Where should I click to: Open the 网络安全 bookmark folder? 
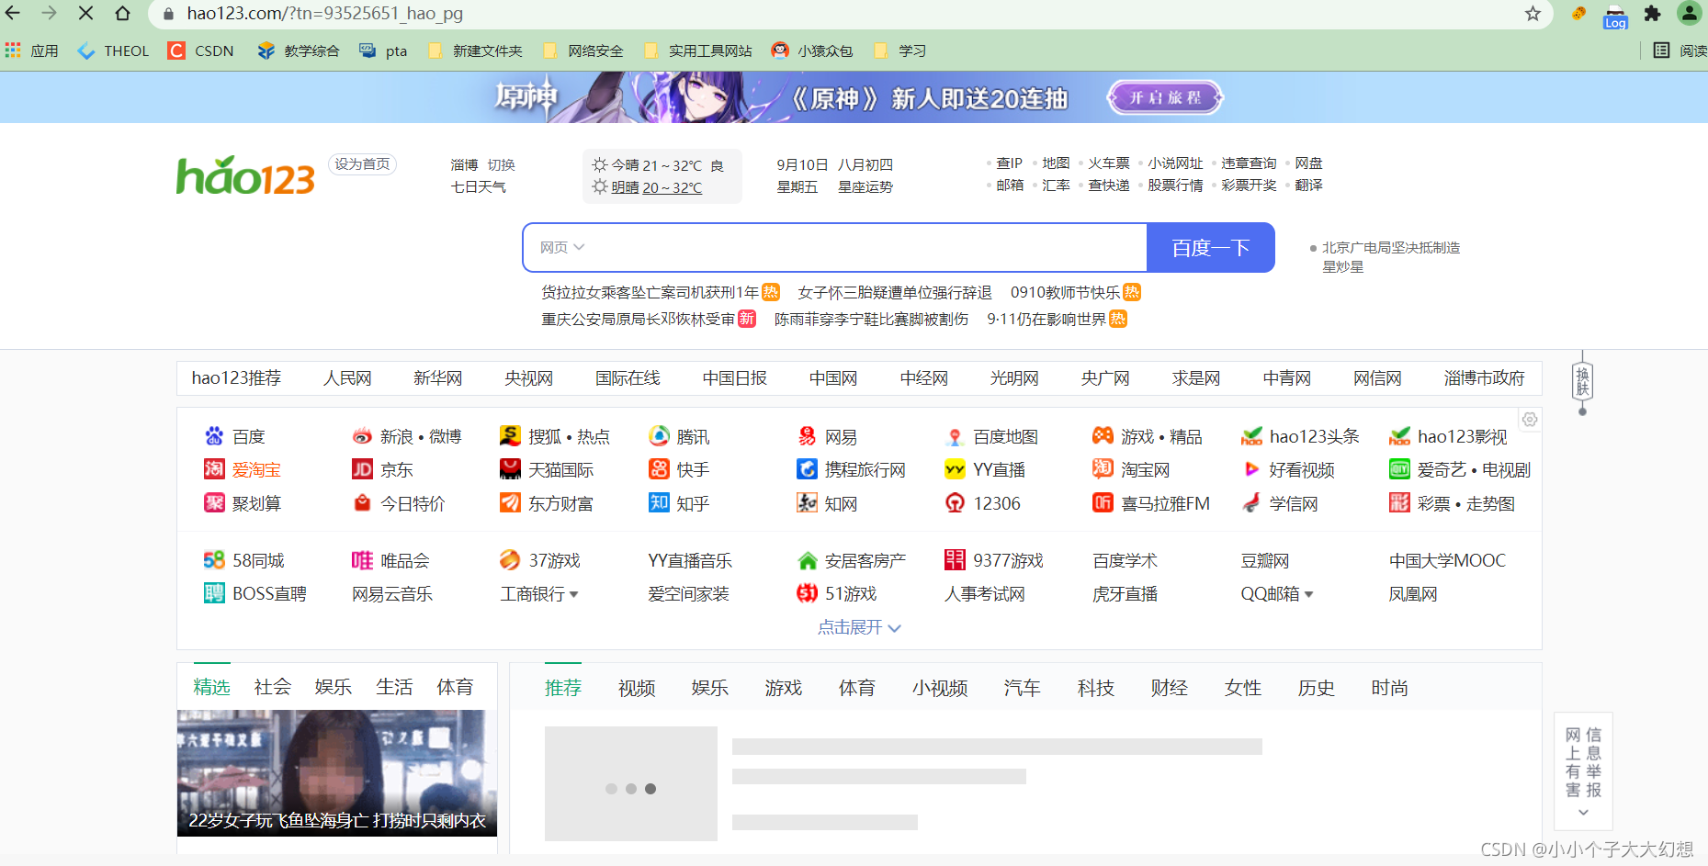coord(583,51)
